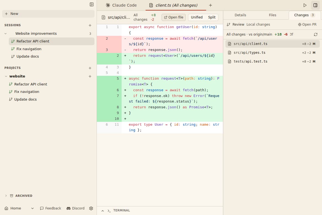Open Update docs session under Sessions

51,57
